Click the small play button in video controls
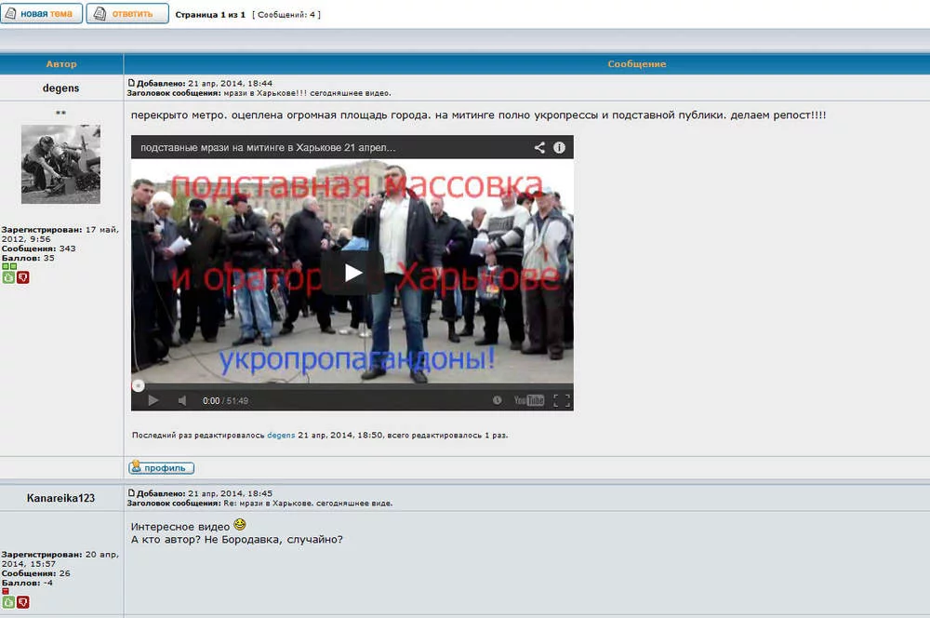This screenshot has width=930, height=618. click(x=153, y=401)
